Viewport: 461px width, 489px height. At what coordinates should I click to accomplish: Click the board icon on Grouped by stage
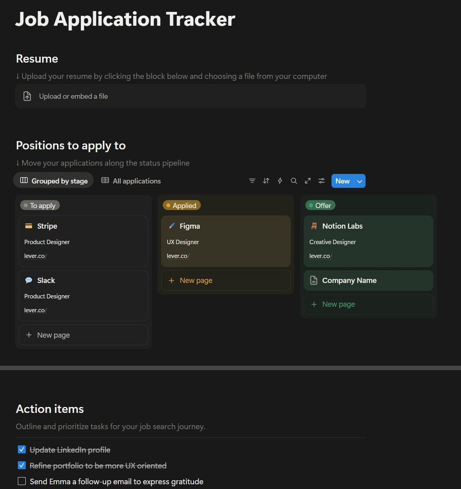tap(24, 180)
